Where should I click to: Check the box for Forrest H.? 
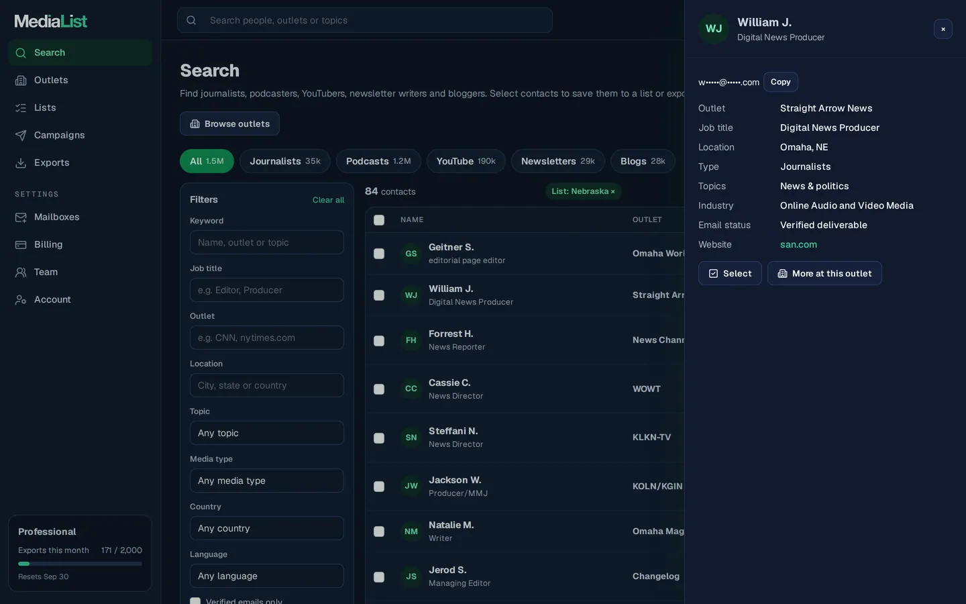click(379, 341)
